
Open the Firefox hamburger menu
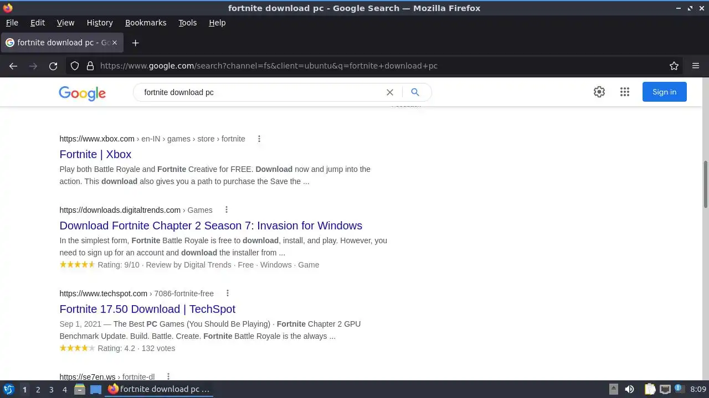(696, 66)
